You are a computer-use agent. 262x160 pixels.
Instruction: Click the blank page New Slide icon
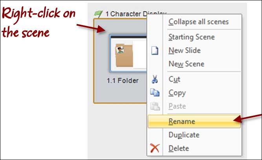(x=155, y=50)
